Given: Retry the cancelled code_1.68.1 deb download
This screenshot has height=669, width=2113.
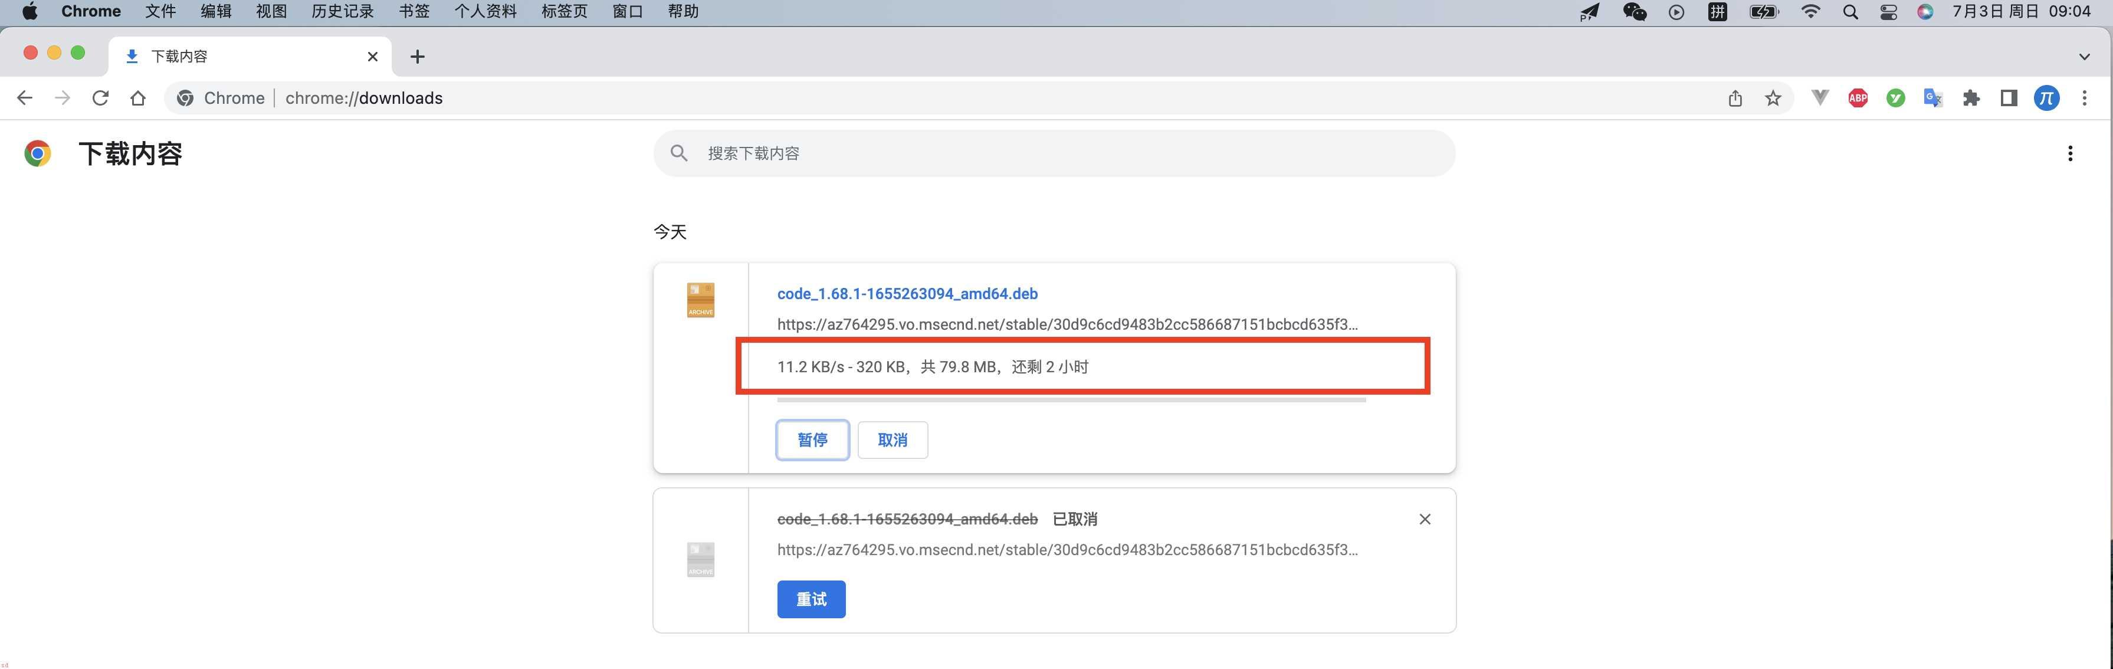Looking at the screenshot, I should 809,599.
